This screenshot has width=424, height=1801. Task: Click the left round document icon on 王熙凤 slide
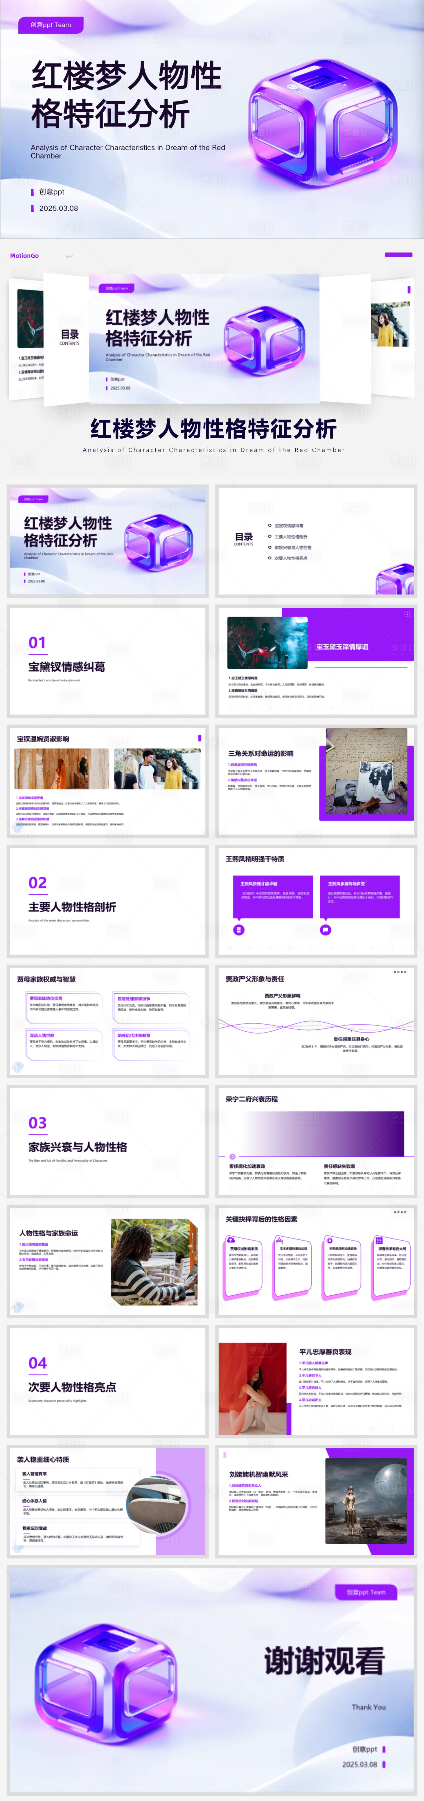[239, 930]
